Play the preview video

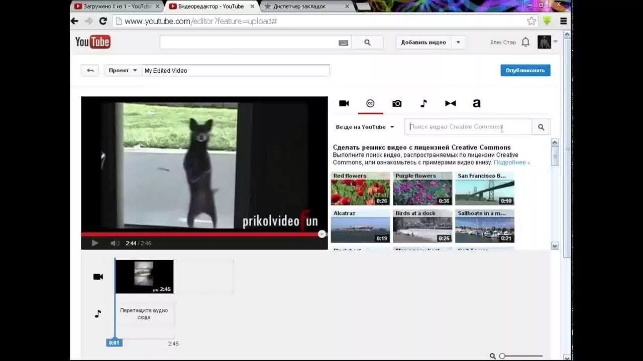(95, 243)
